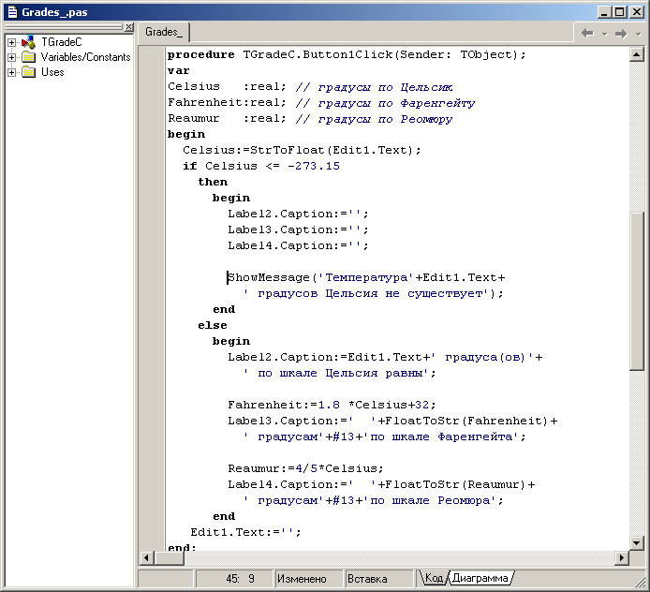
Task: Select Uses item in code explorer
Action: click(x=52, y=72)
